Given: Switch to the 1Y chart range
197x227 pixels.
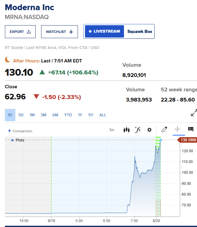Looking at the screenshot, I should pos(80,115).
